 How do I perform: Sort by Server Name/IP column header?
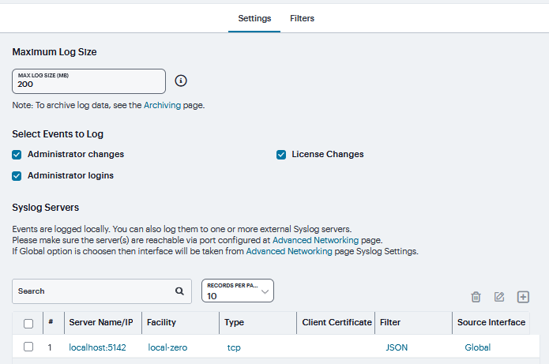click(101, 323)
